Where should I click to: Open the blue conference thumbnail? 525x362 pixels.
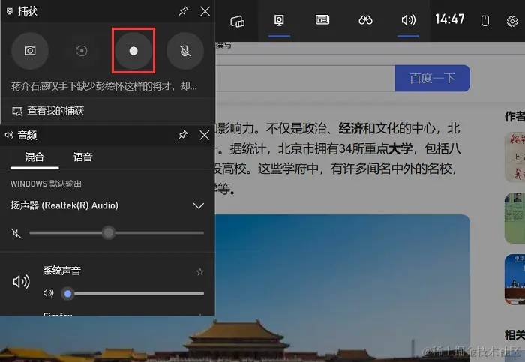(514, 279)
